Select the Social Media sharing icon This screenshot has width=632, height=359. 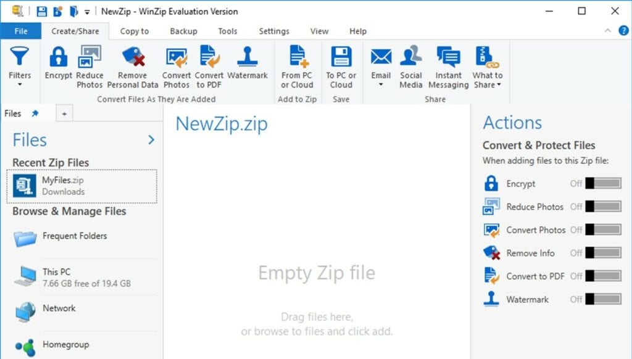[410, 62]
